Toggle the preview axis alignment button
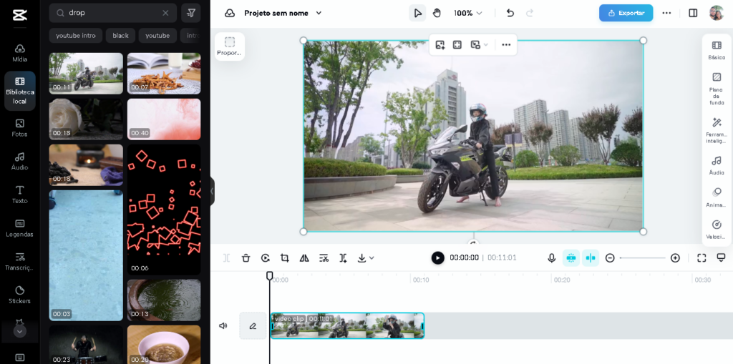The height and width of the screenshot is (364, 733). 591,258
